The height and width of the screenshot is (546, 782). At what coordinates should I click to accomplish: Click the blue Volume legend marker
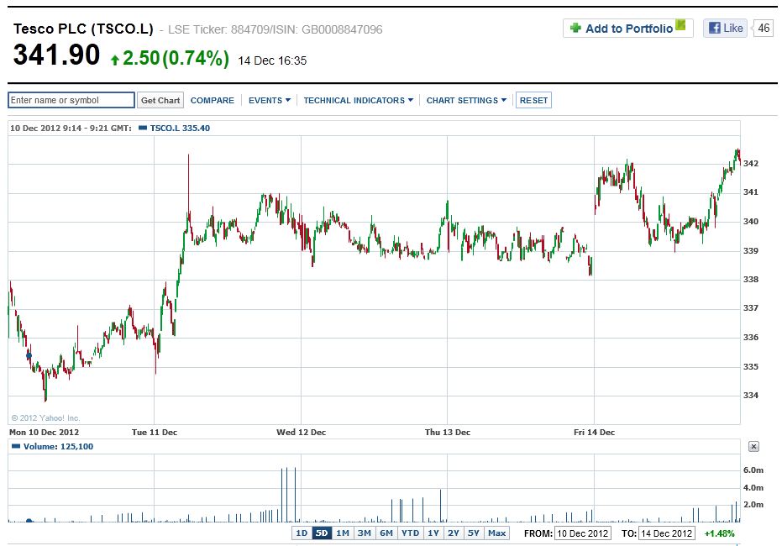pos(16,446)
